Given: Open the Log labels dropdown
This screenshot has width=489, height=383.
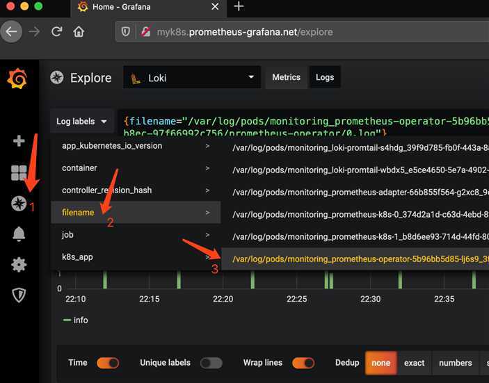Looking at the screenshot, I should click(x=81, y=121).
